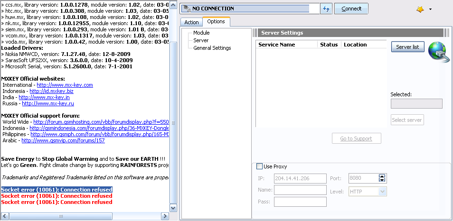453x221 pixels.
Task: Click the Microsoft Serial driver line
Action: pyautogui.click(x=67, y=66)
